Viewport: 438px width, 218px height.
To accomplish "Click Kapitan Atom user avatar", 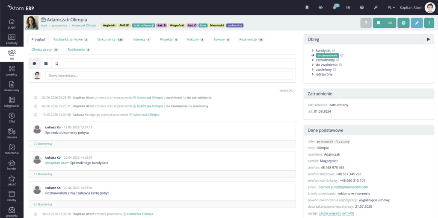I will point(429,8).
